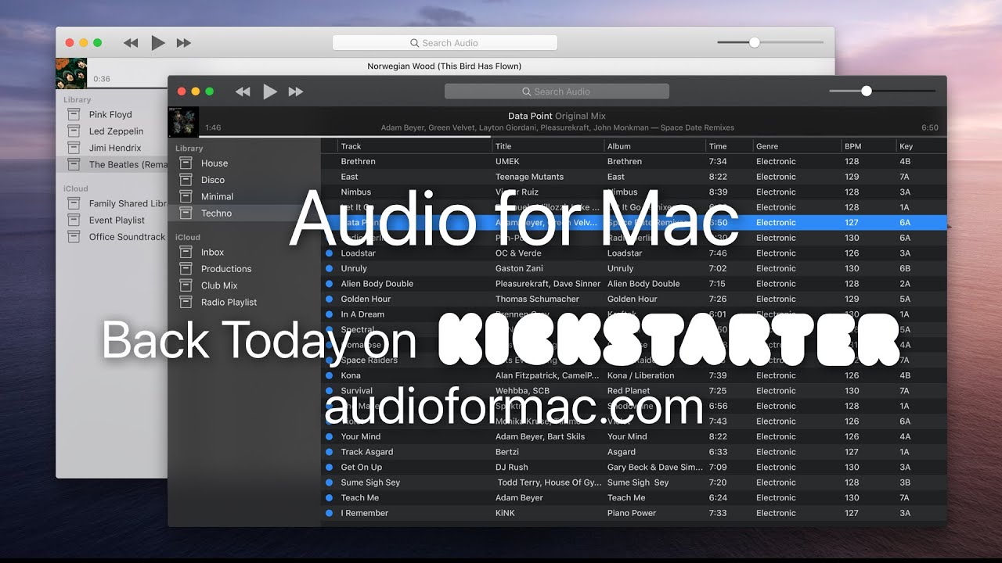Click blue unplayed dot beside Kona
Image resolution: width=1002 pixels, height=563 pixels.
[x=329, y=375]
